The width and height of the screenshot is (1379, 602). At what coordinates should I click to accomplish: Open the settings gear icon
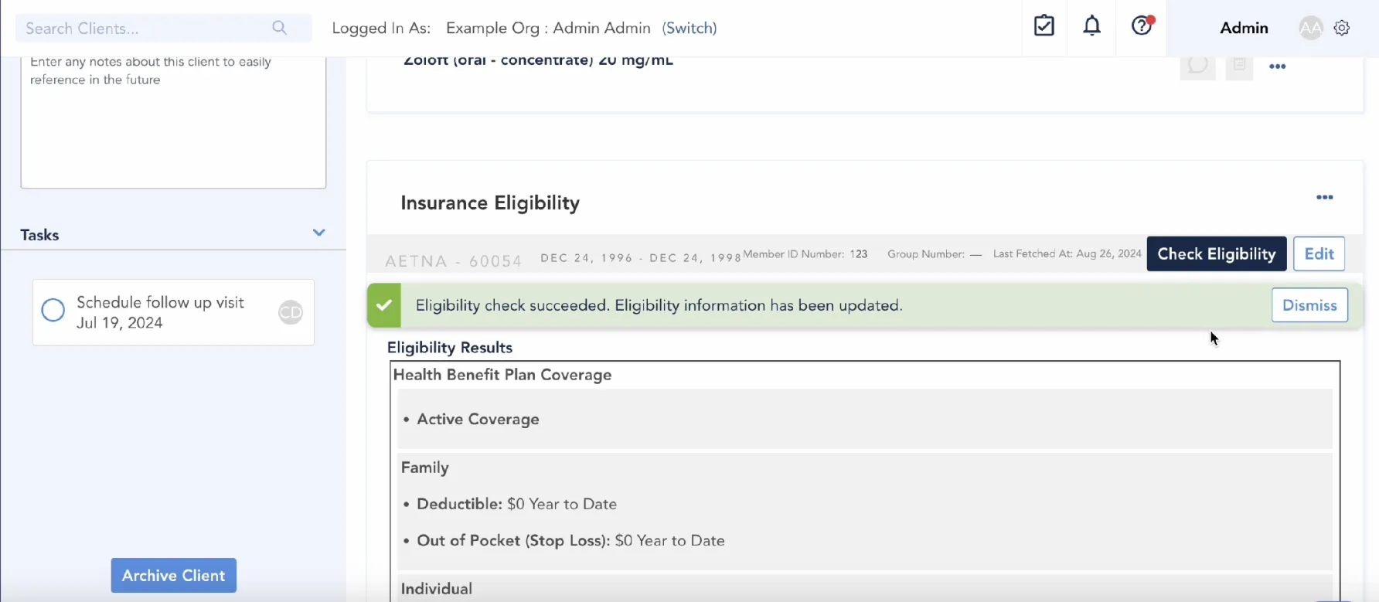coord(1342,28)
